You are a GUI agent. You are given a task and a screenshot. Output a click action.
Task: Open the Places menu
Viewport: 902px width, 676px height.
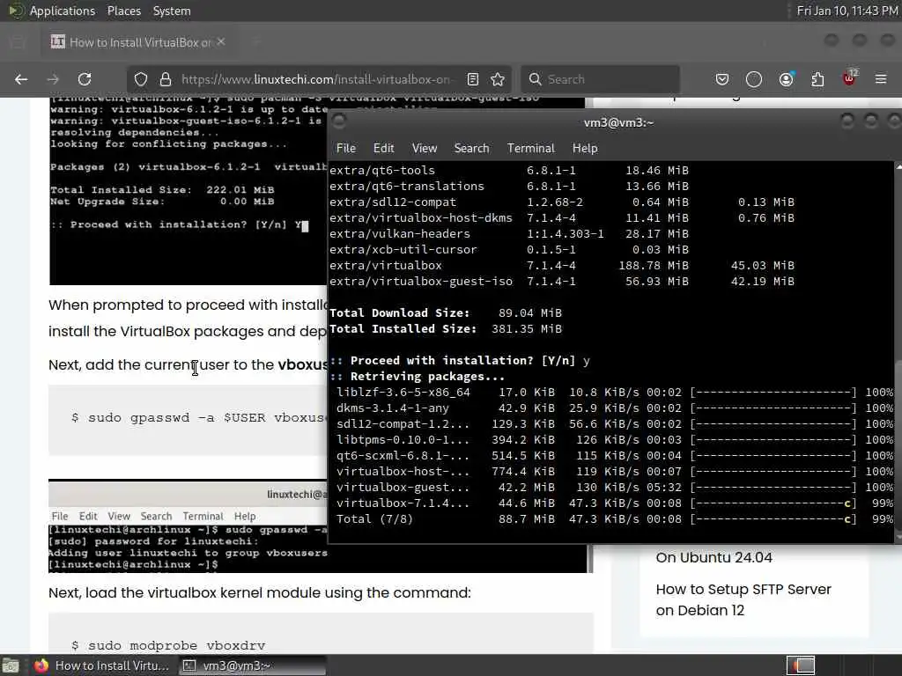pos(123,11)
